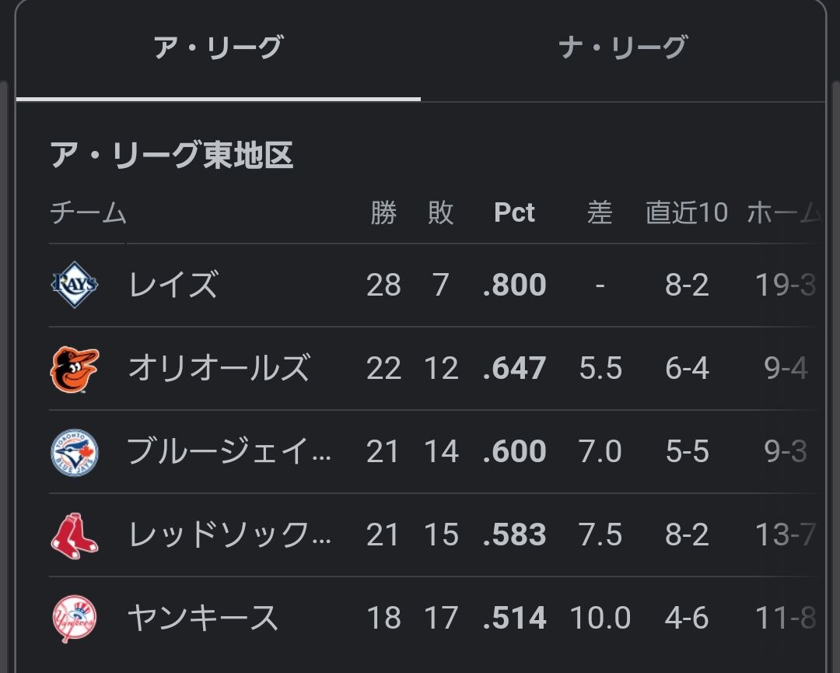The image size is (840, 673).
Task: Click the Pct column header
Action: [514, 213]
